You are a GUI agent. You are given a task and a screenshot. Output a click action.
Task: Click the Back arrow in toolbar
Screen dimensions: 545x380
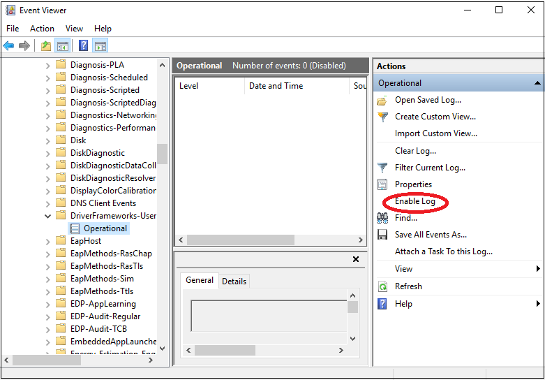[8, 46]
